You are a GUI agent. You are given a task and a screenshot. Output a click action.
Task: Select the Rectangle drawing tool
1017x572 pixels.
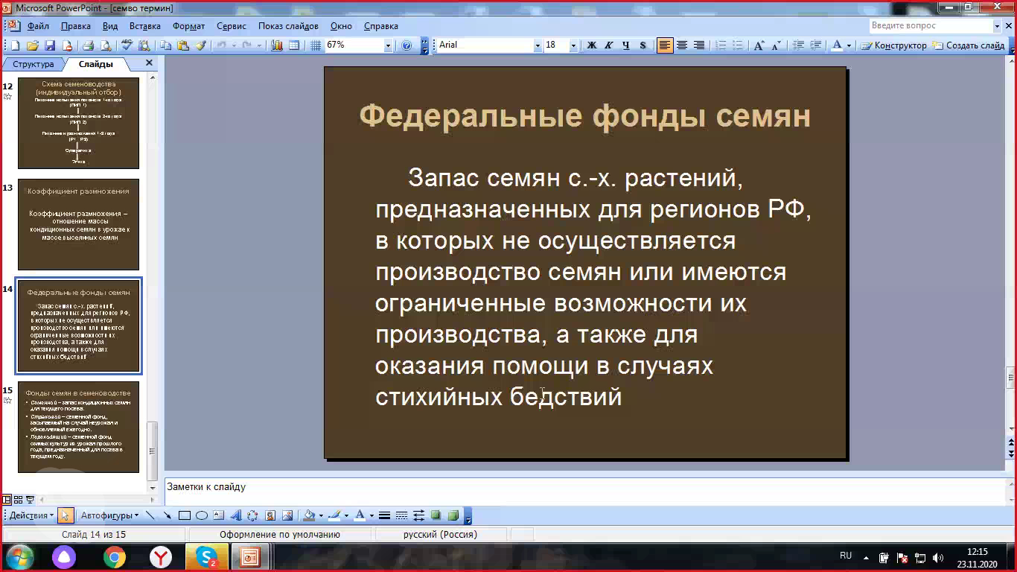pos(185,515)
